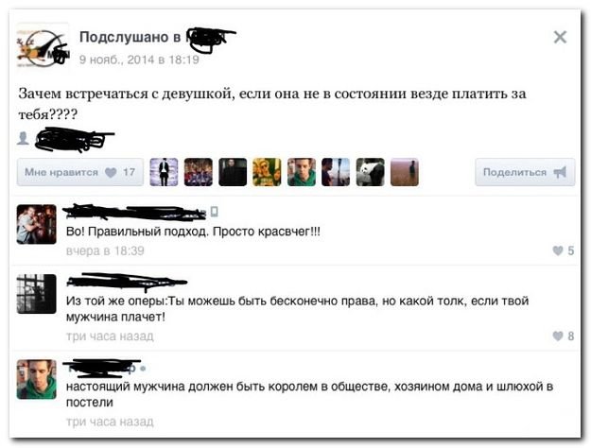This screenshot has width=591, height=448.
Task: Click the megaphone icon on Поделиться
Action: pos(560,172)
